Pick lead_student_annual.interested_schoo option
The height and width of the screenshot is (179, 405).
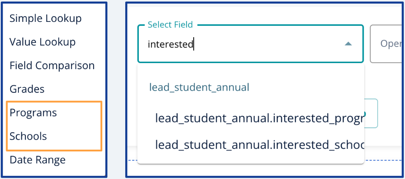click(260, 144)
